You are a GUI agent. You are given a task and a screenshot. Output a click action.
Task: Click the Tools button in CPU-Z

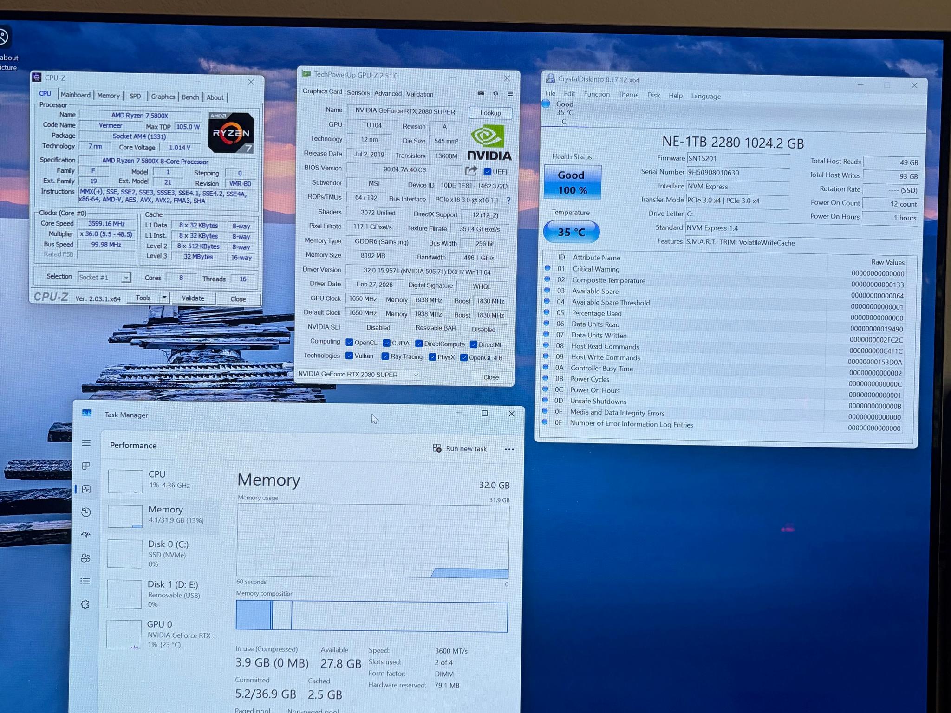[x=143, y=298]
